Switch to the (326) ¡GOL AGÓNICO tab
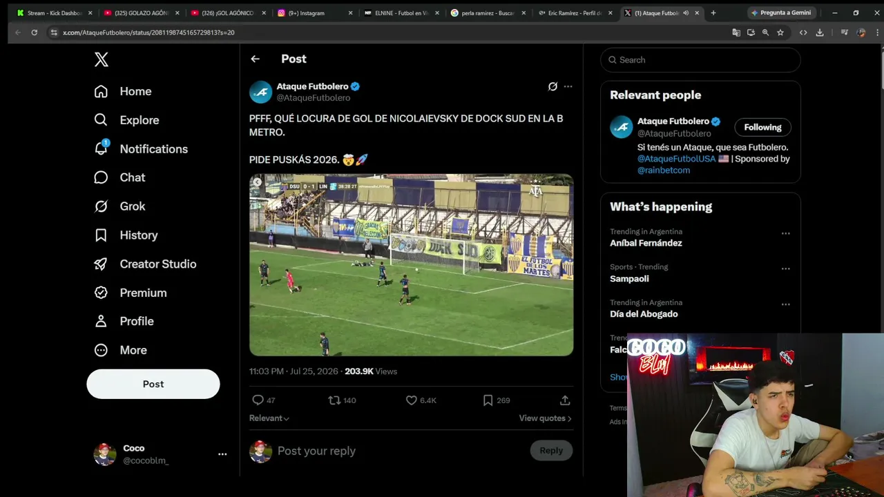Viewport: 884px width, 497px height. 228,12
